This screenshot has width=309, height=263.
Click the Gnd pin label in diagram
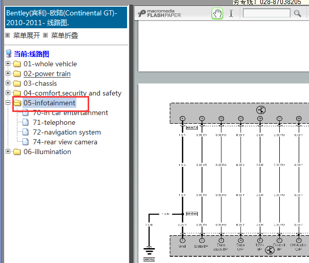tap(182, 246)
